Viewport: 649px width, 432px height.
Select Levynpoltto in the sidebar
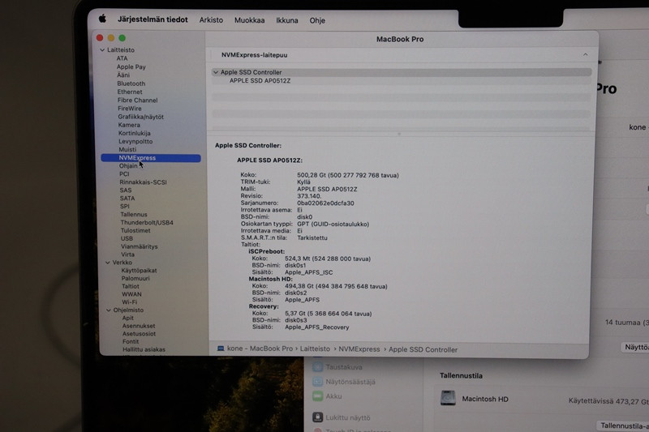pos(135,141)
